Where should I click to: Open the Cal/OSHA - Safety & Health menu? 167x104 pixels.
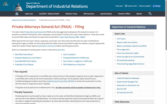click(x=49, y=14)
